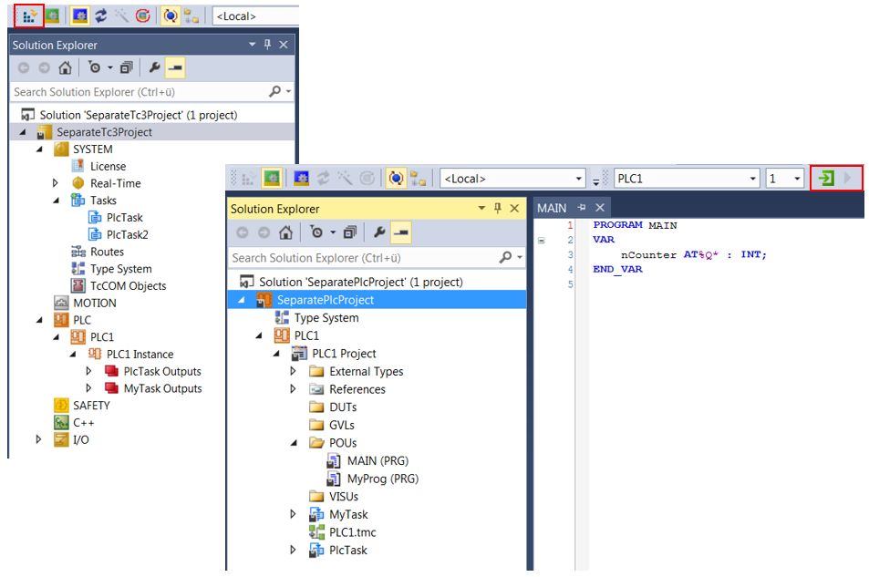Collapse the SYSTEM node
The width and height of the screenshot is (869, 577).
tap(39, 149)
